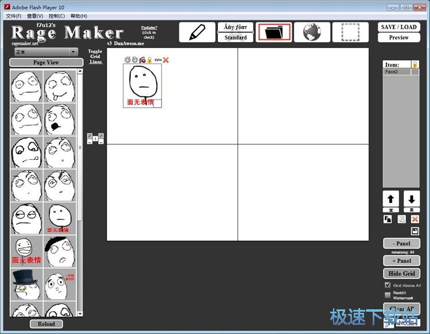Delete selected face with red X above it
Image resolution: width=430 pixels, height=334 pixels.
pos(166,60)
